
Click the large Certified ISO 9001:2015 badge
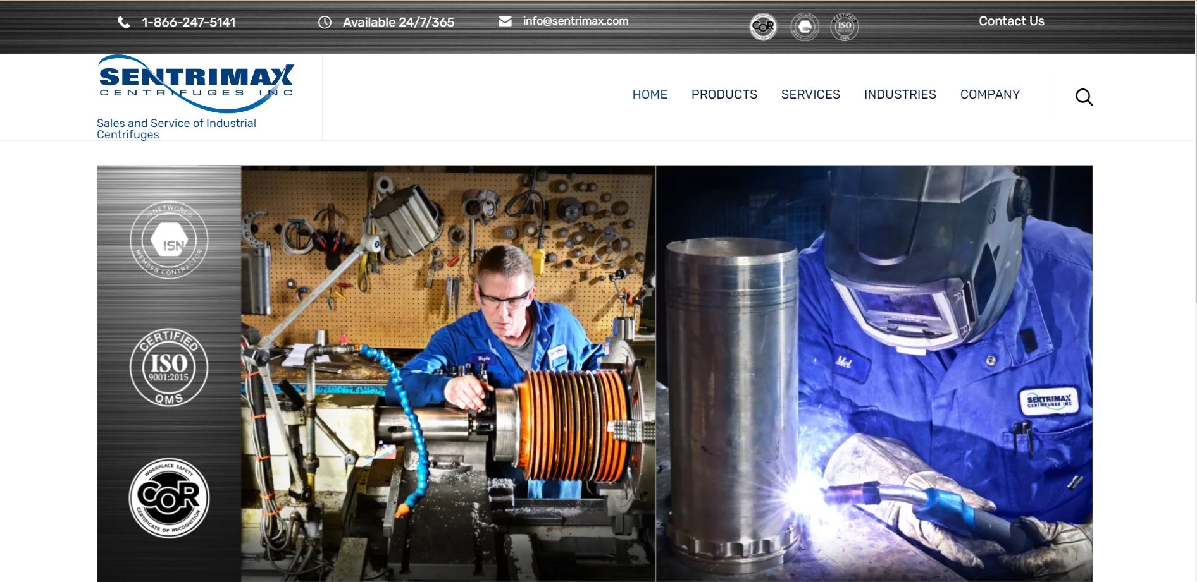169,367
